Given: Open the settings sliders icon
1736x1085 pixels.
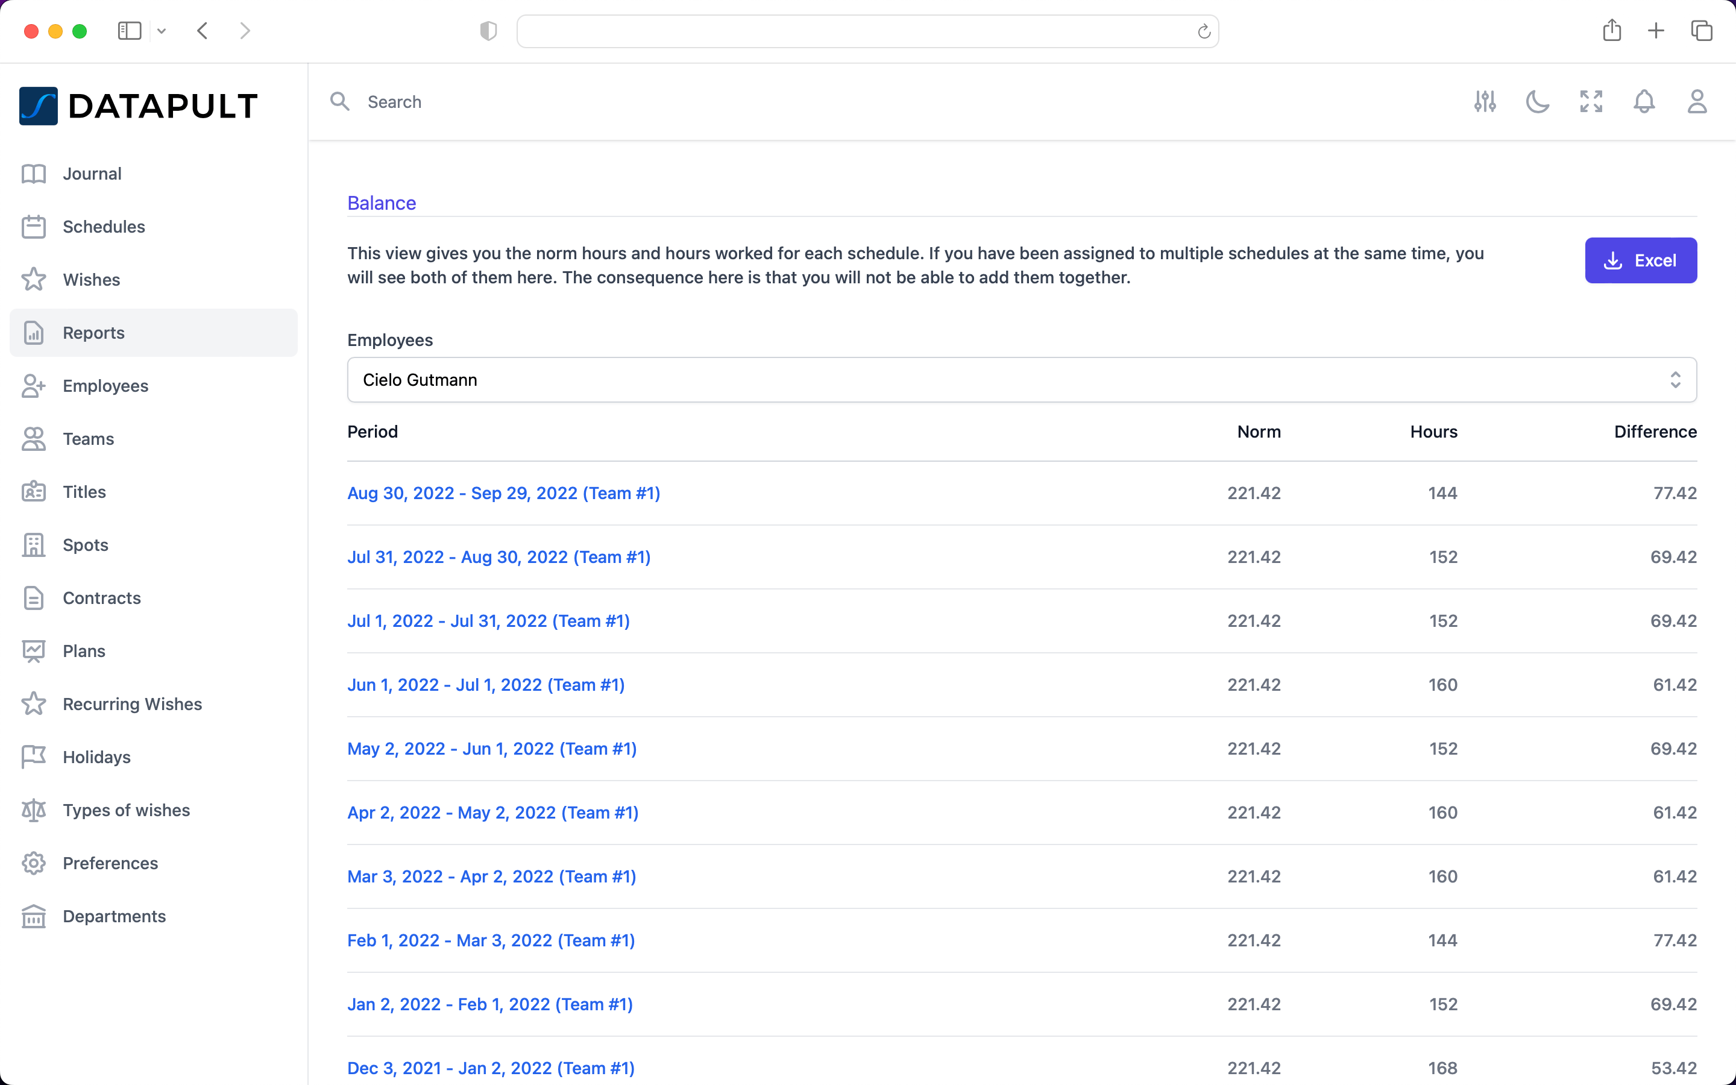Looking at the screenshot, I should (x=1485, y=102).
